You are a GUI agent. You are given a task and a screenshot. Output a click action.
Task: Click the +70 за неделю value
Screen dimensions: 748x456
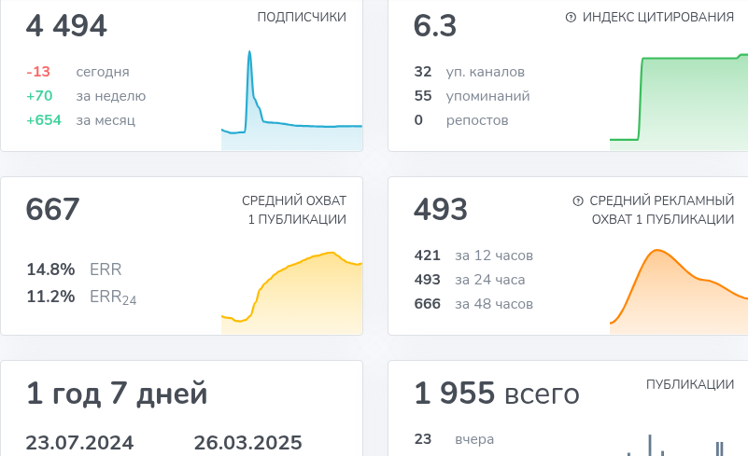coord(39,96)
